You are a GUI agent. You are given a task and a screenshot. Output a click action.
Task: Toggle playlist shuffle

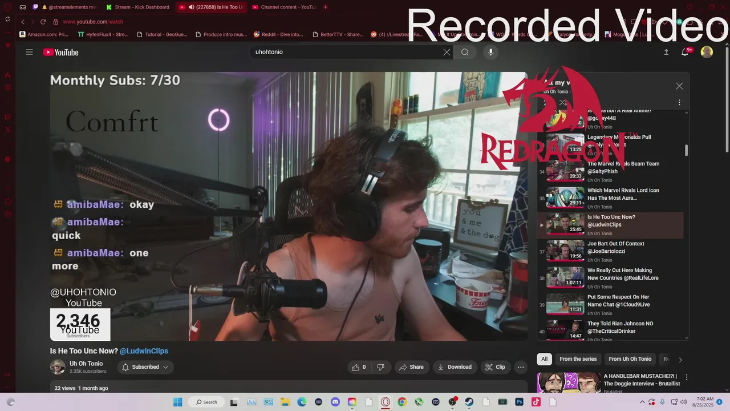tap(562, 103)
